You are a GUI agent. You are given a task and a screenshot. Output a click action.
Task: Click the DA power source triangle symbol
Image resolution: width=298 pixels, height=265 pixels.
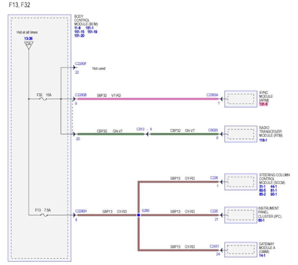29,45
